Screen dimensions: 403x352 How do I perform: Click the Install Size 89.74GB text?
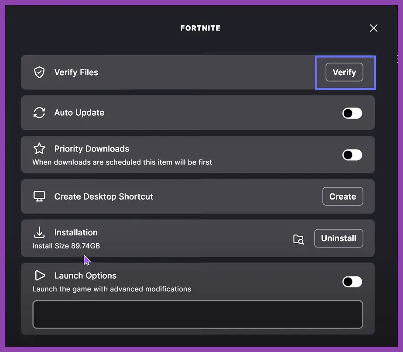(x=66, y=246)
